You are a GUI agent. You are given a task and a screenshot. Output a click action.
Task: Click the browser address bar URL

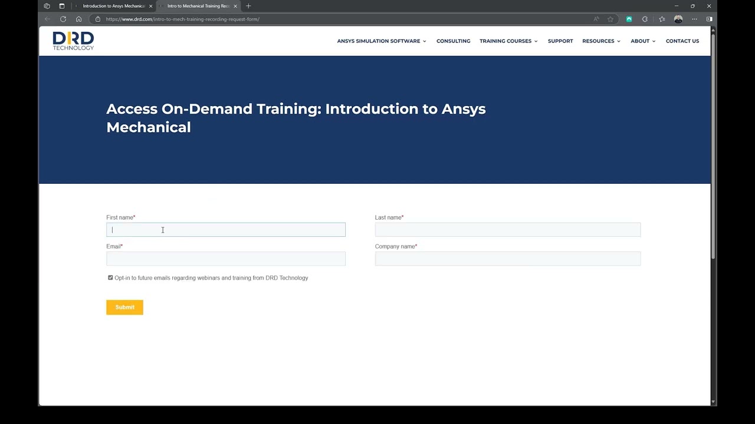click(x=183, y=19)
